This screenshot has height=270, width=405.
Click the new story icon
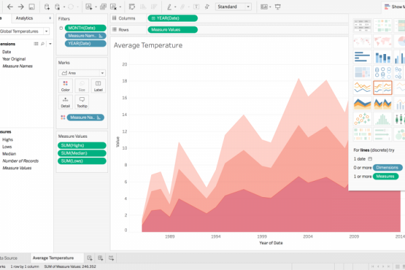110,258
